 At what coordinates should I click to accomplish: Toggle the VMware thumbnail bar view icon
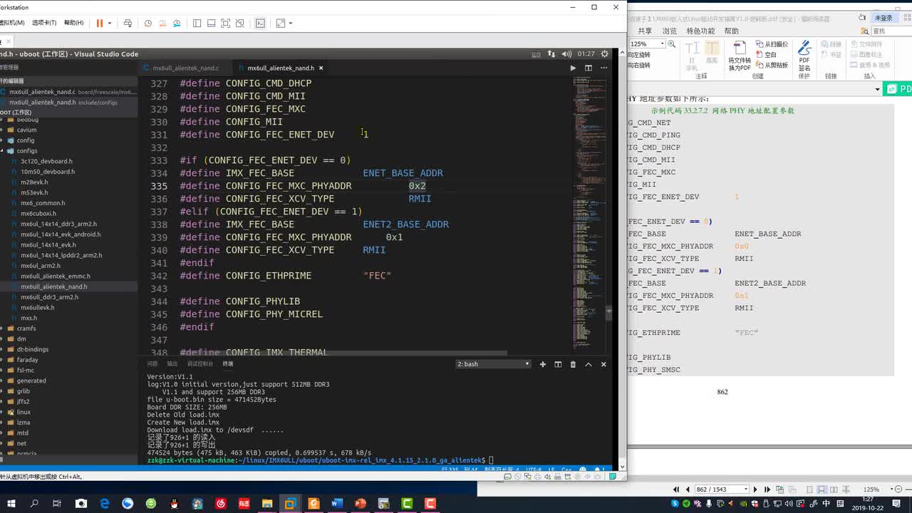point(211,23)
